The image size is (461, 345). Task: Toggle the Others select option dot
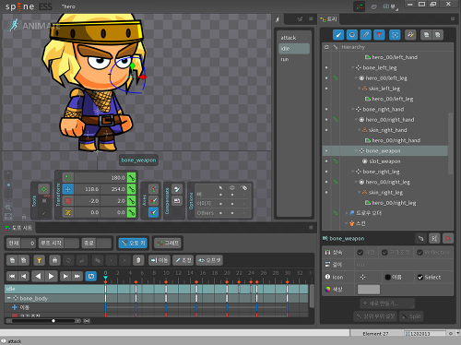(220, 213)
